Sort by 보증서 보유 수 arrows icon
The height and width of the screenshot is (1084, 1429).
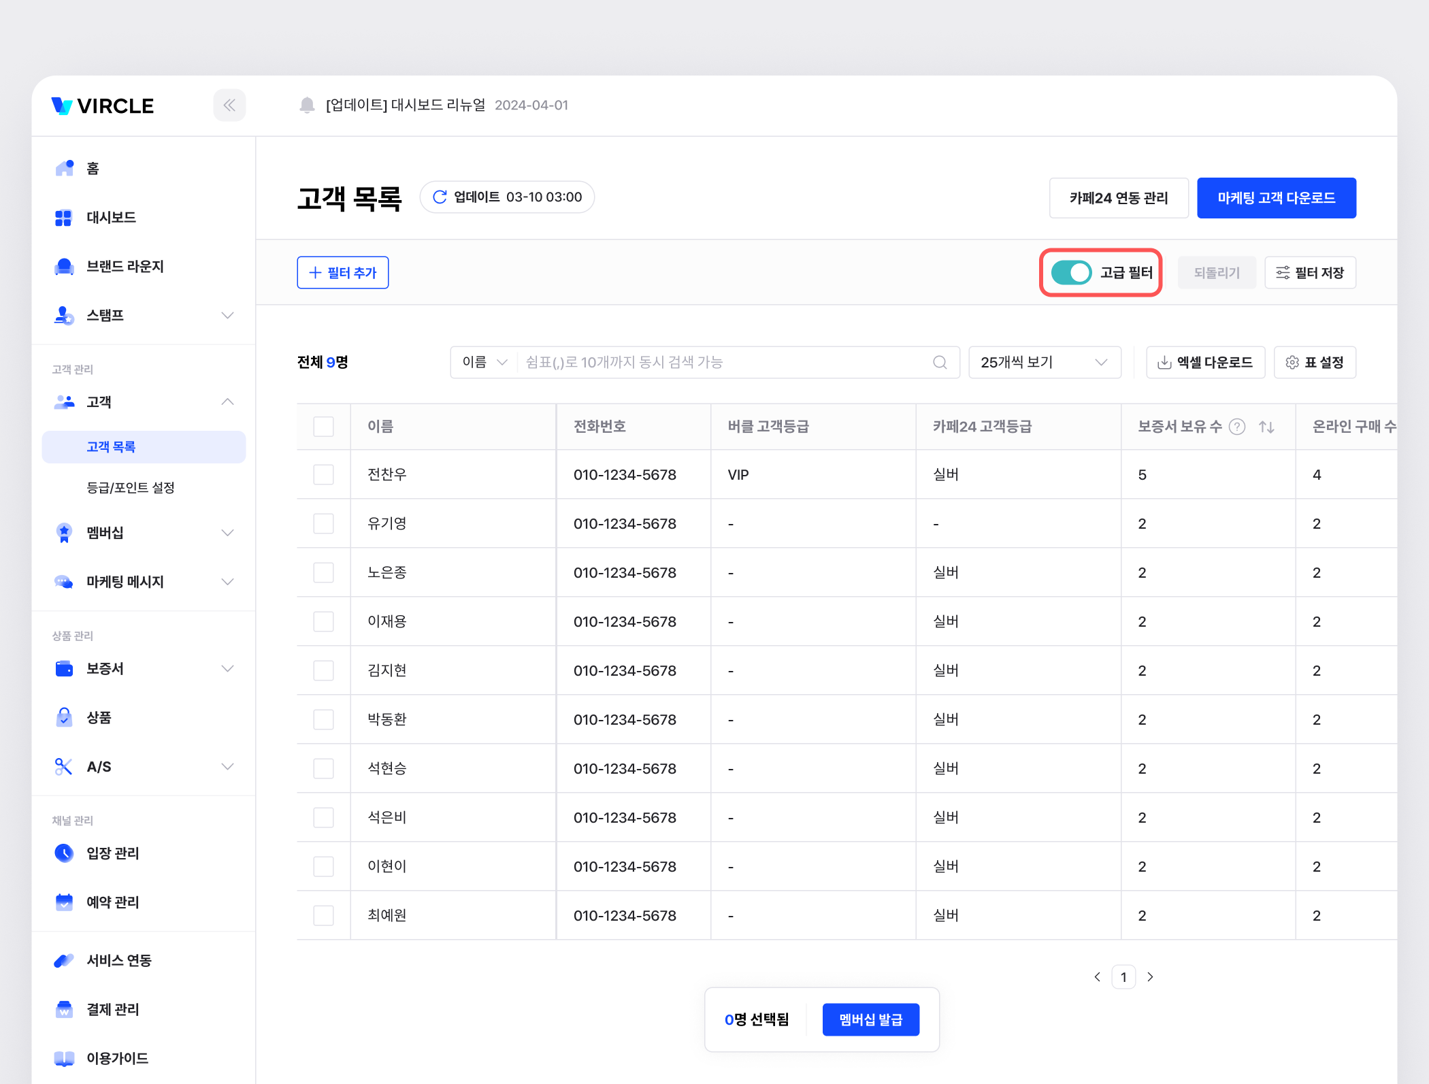point(1266,427)
